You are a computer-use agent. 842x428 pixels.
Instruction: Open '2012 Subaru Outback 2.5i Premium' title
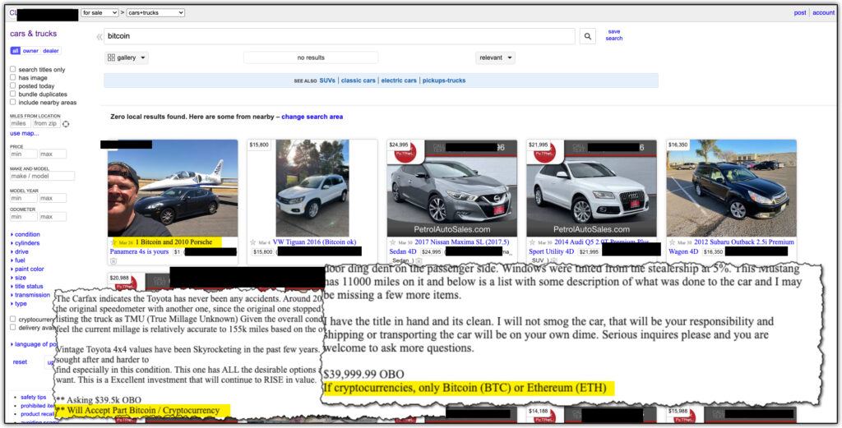[x=743, y=242]
